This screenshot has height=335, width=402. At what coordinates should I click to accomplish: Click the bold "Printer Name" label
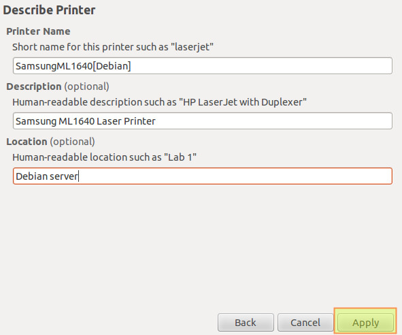click(x=38, y=31)
